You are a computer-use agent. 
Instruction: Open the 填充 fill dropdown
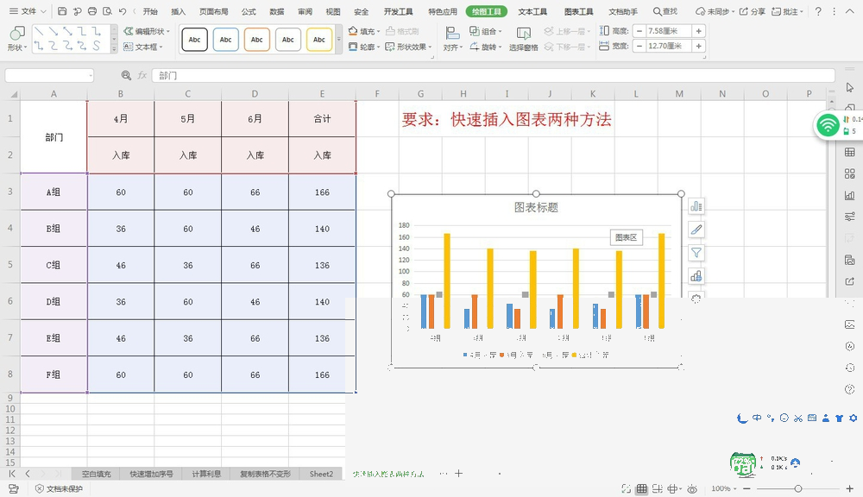point(364,31)
